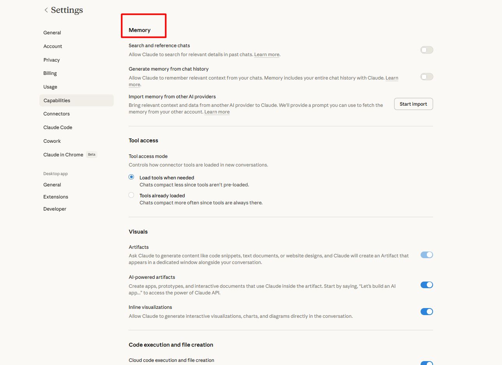Screen dimensions: 502x365
Task: Click the 'Chats compact more often' description text
Action: pos(201,203)
